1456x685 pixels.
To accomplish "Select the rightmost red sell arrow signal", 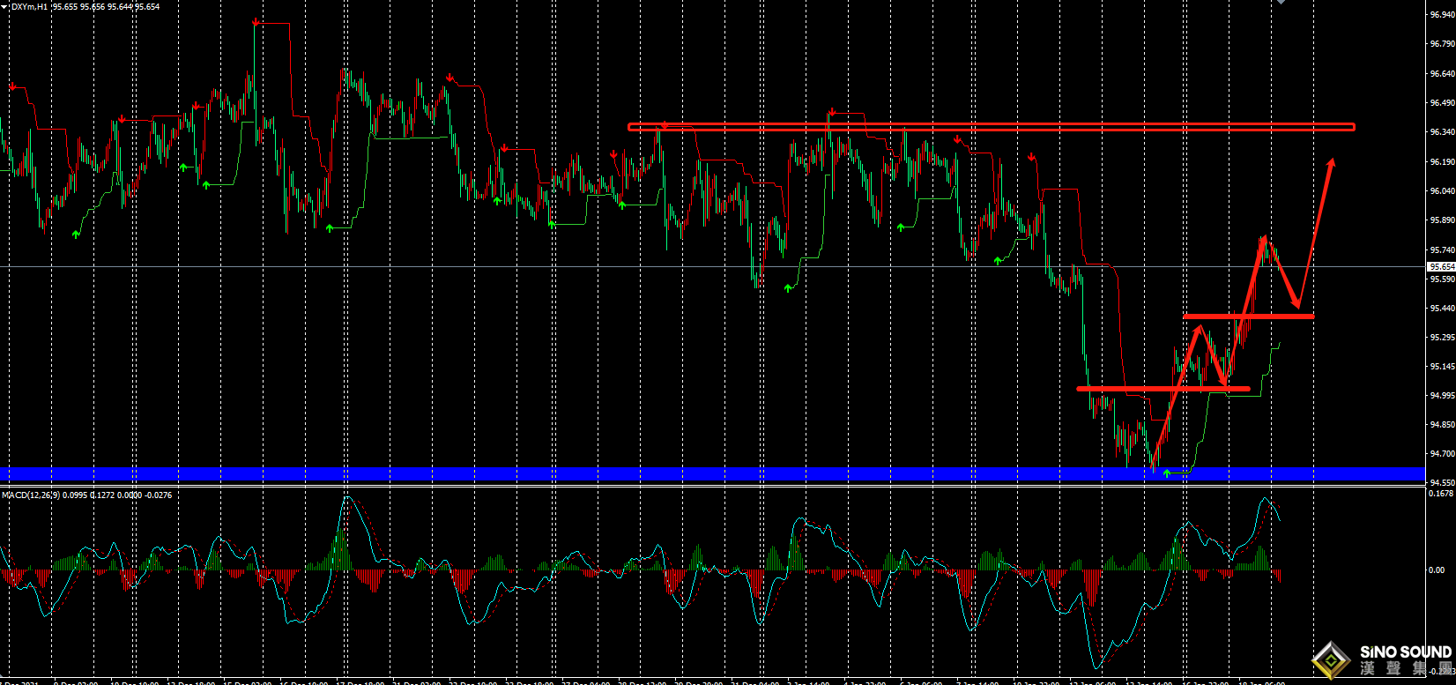I will (1030, 158).
